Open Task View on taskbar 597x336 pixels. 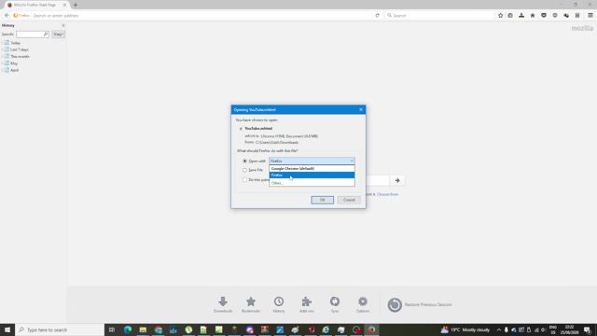tap(112, 329)
